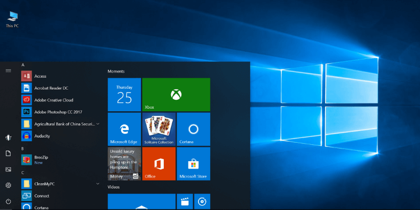
Task: Expand the Agricultural Bank of China folder
Action: 98,124
